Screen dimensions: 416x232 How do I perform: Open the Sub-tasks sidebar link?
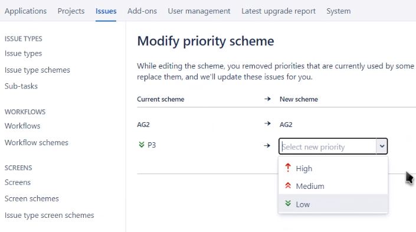coord(21,86)
